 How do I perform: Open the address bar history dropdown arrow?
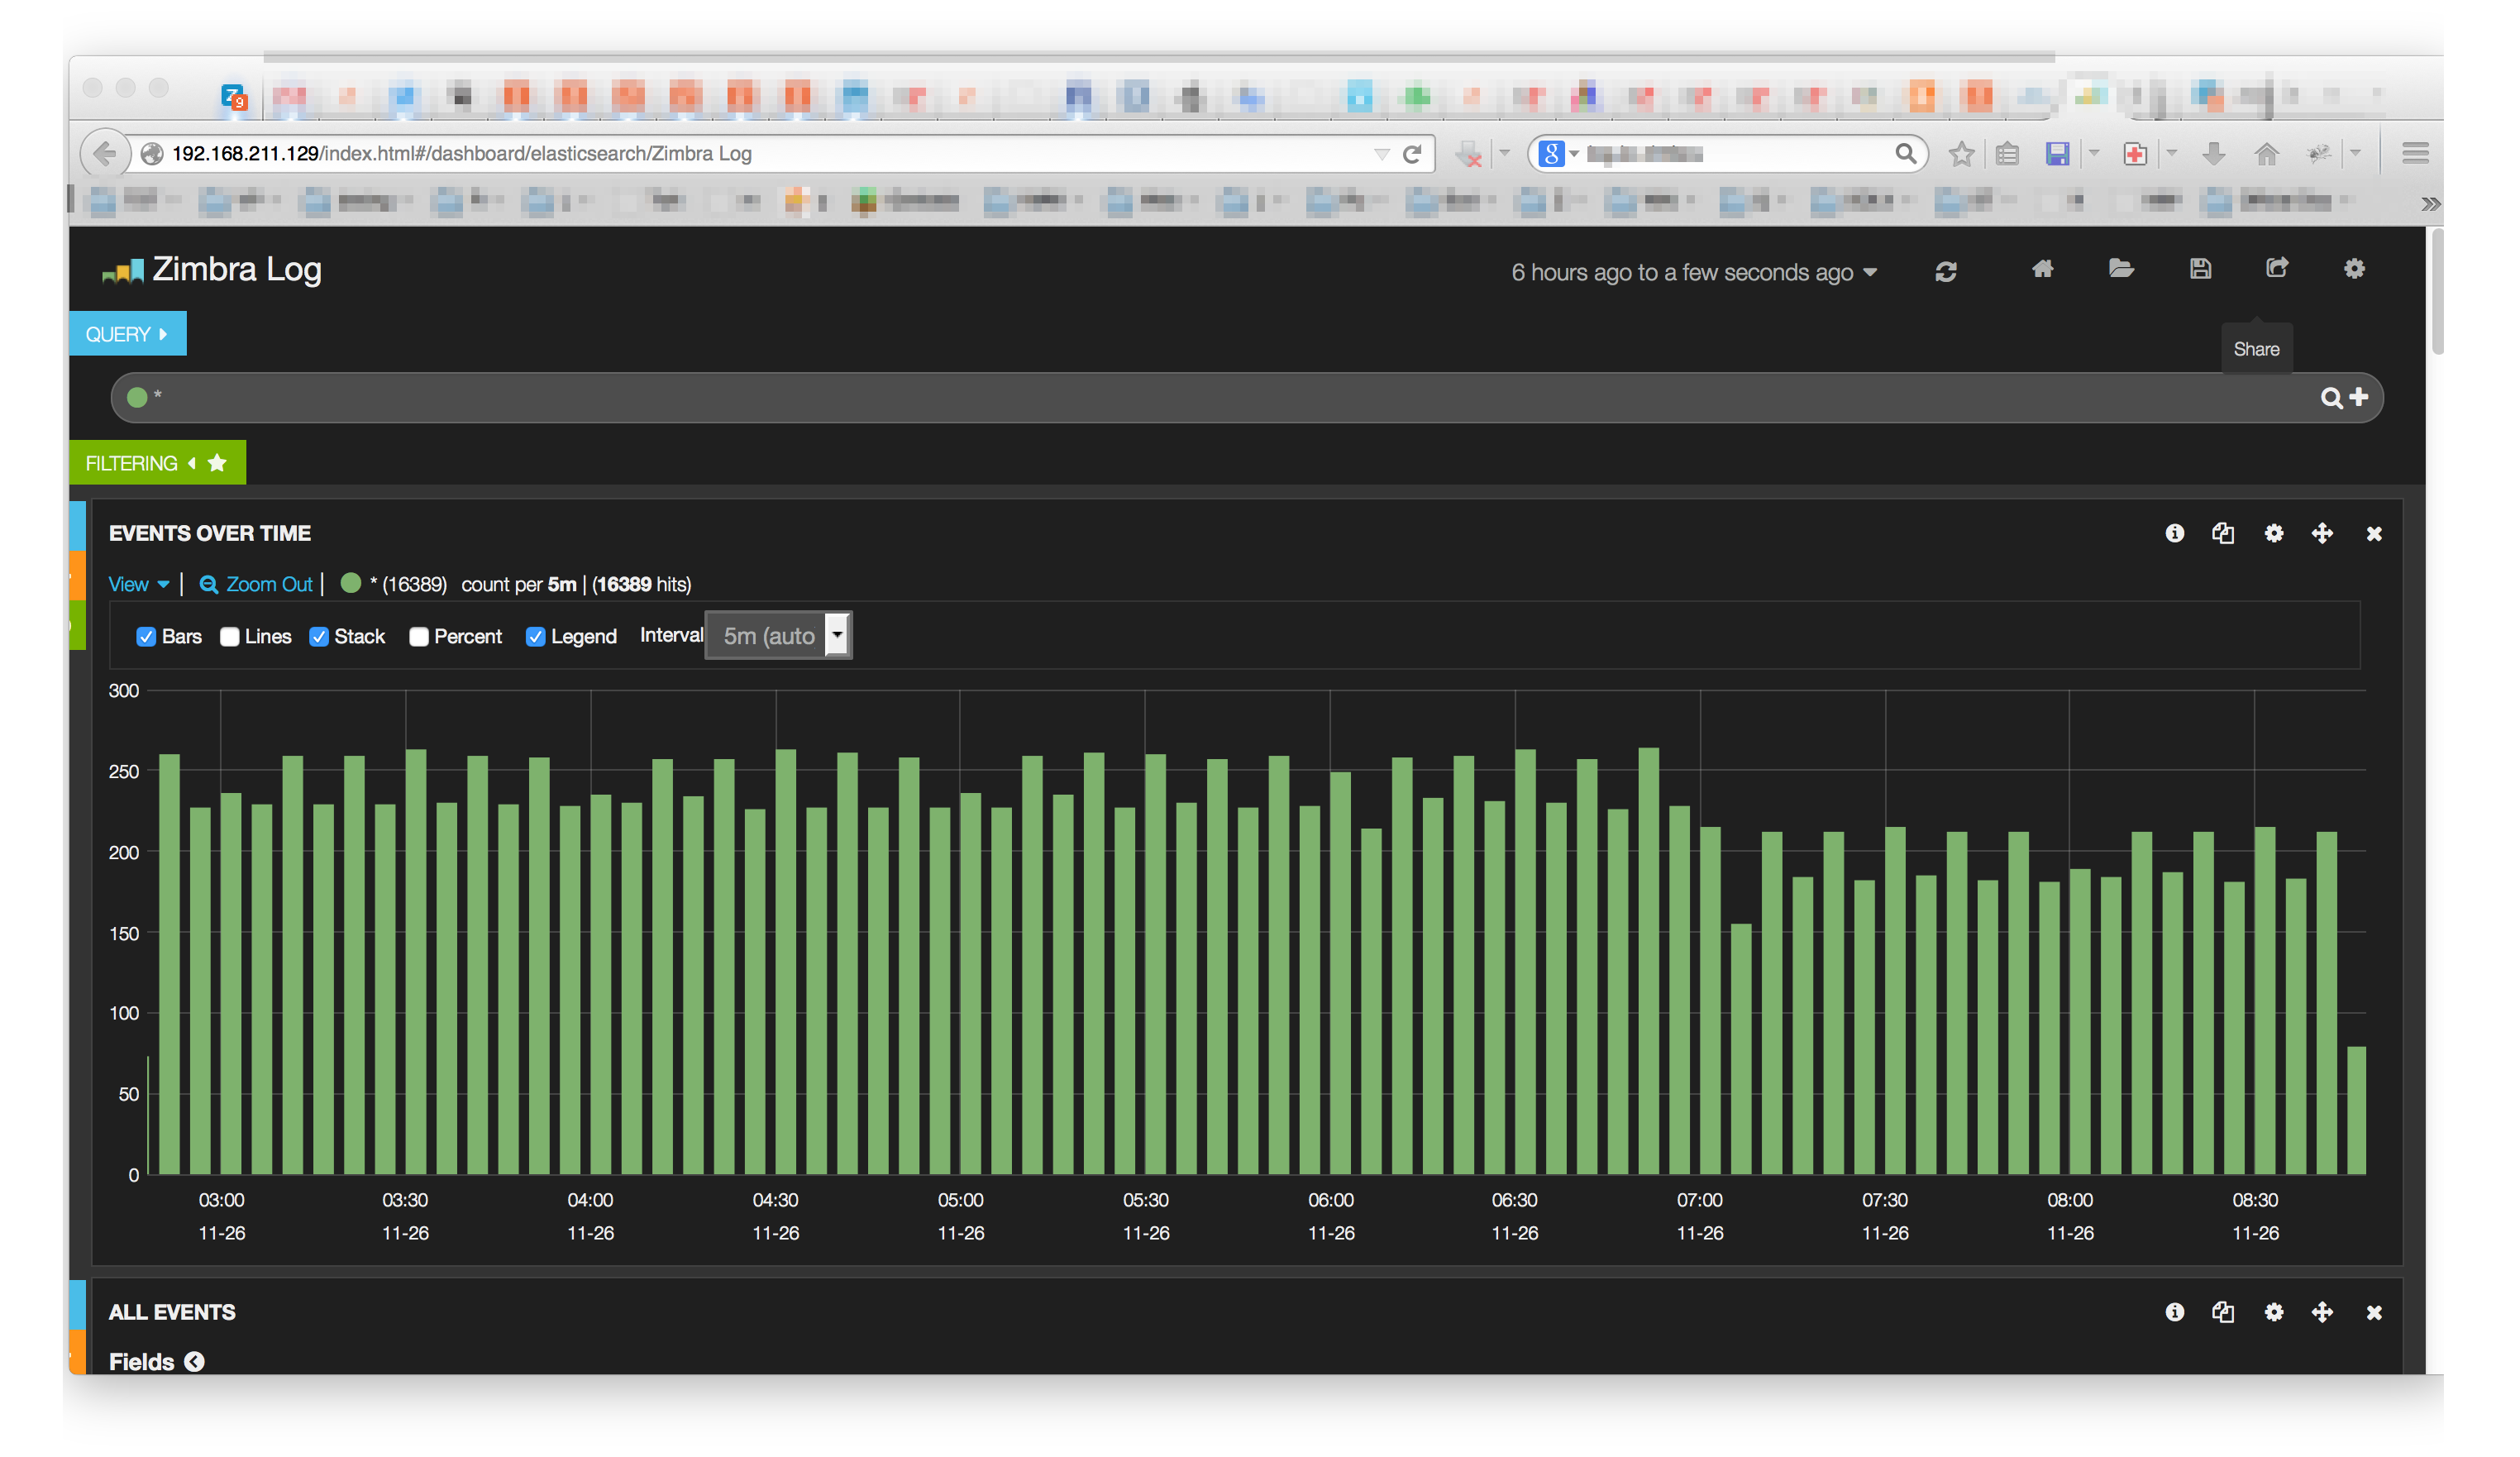coord(1381,154)
